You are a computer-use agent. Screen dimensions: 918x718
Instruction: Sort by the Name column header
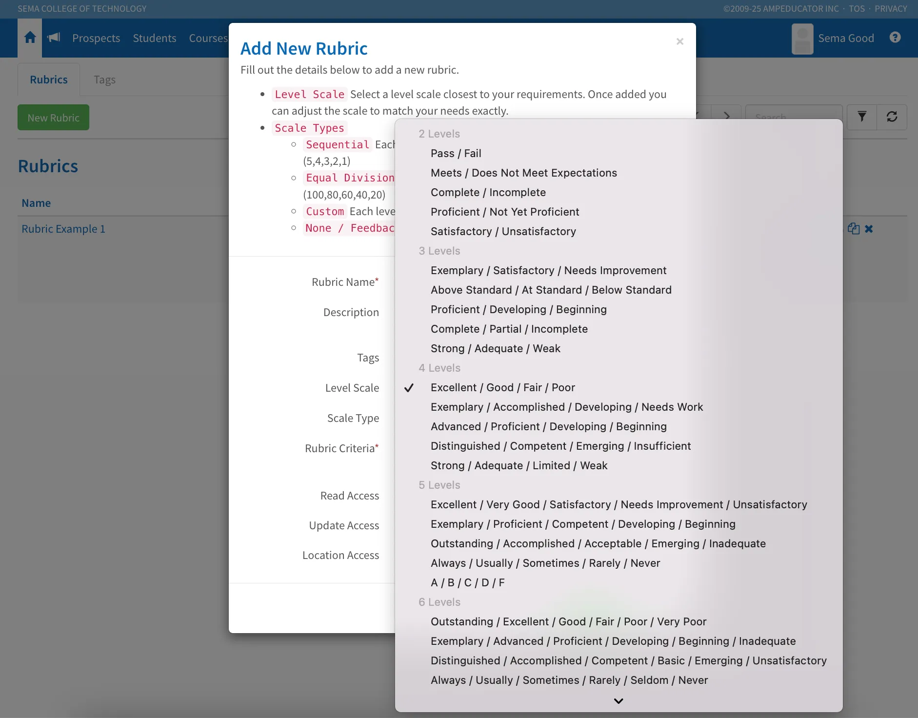pyautogui.click(x=36, y=203)
